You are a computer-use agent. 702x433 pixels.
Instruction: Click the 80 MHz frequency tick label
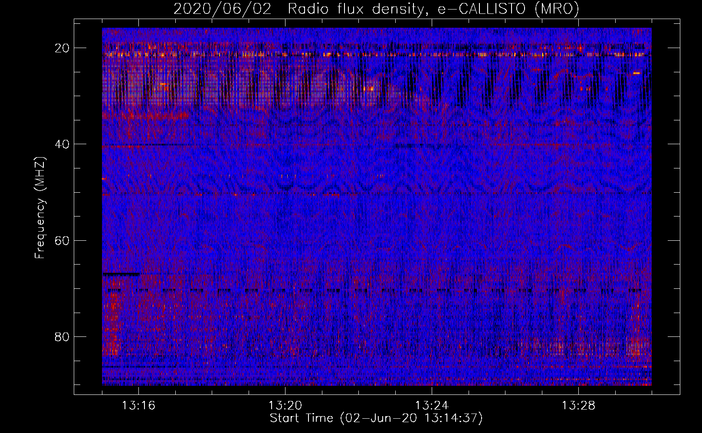pos(62,336)
